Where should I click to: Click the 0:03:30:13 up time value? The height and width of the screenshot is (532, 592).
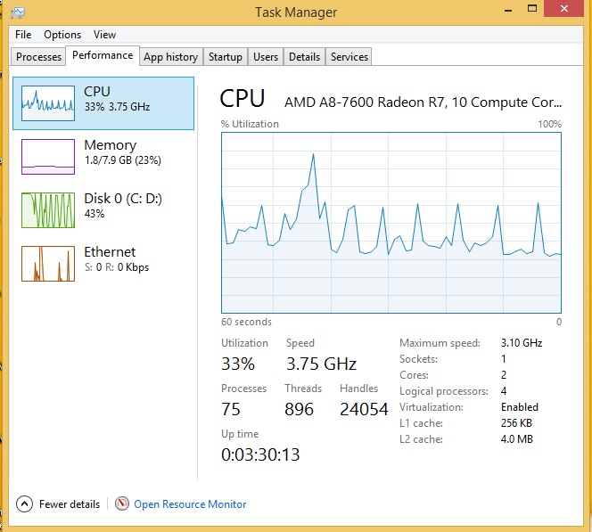click(x=260, y=454)
